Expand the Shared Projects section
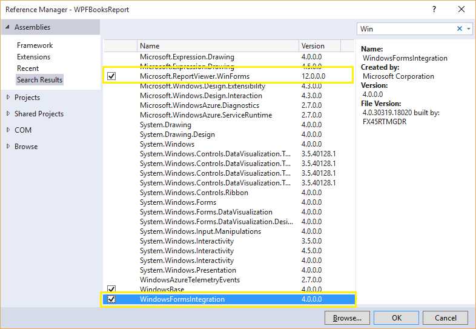Image resolution: width=476 pixels, height=329 pixels. tap(8, 114)
